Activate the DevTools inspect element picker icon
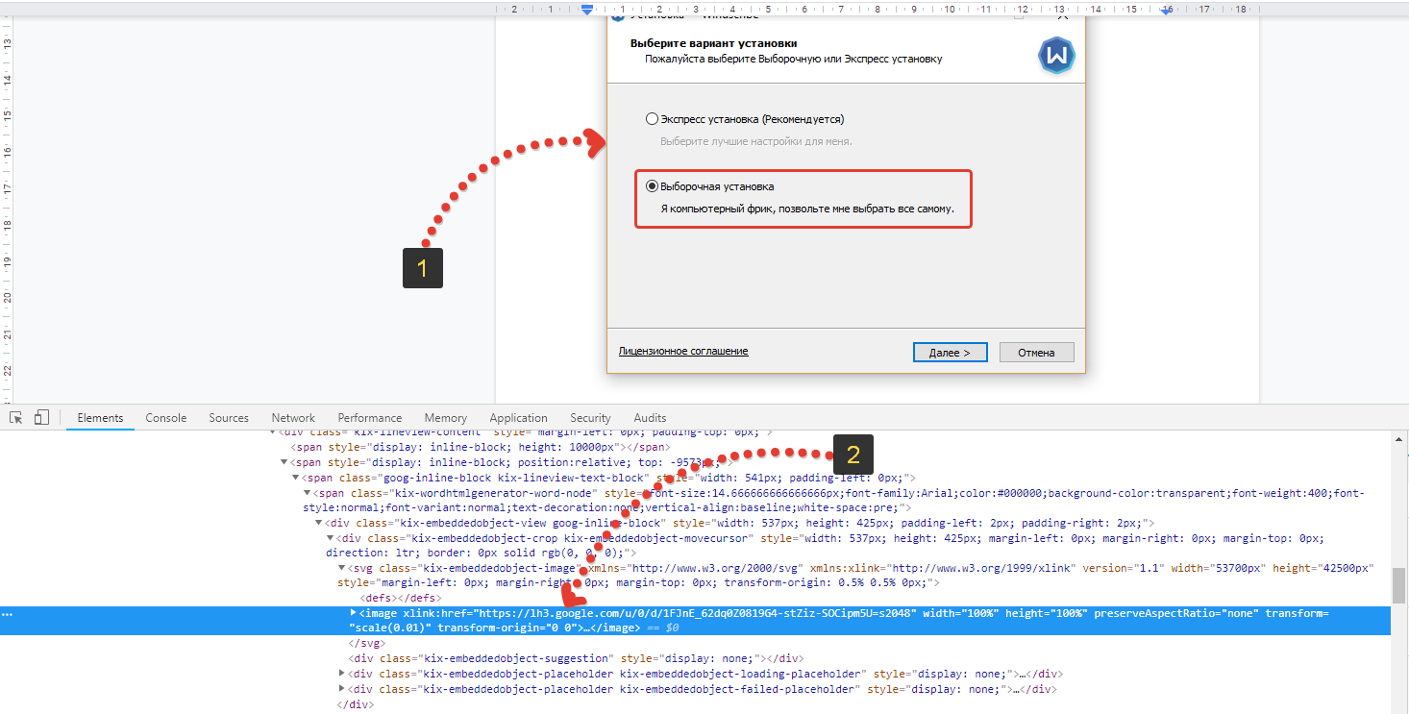This screenshot has height=714, width=1409. 16,417
